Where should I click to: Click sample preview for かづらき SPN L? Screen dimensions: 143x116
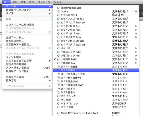[118, 15]
